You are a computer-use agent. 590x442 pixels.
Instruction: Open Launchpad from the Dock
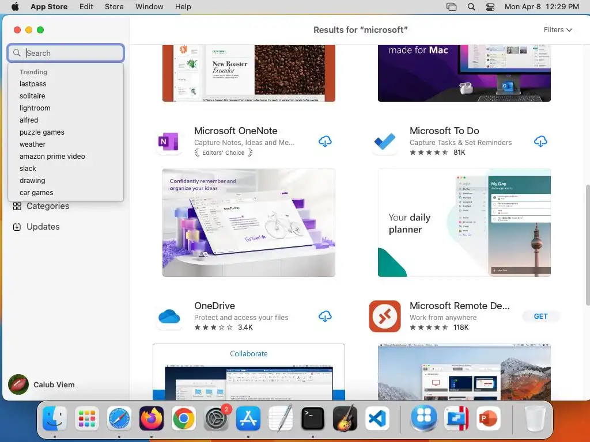pyautogui.click(x=87, y=418)
